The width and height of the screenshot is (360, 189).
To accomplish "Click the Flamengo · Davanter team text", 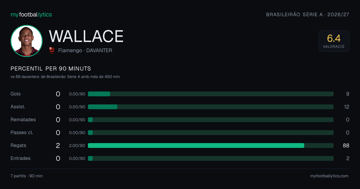I will coord(85,50).
